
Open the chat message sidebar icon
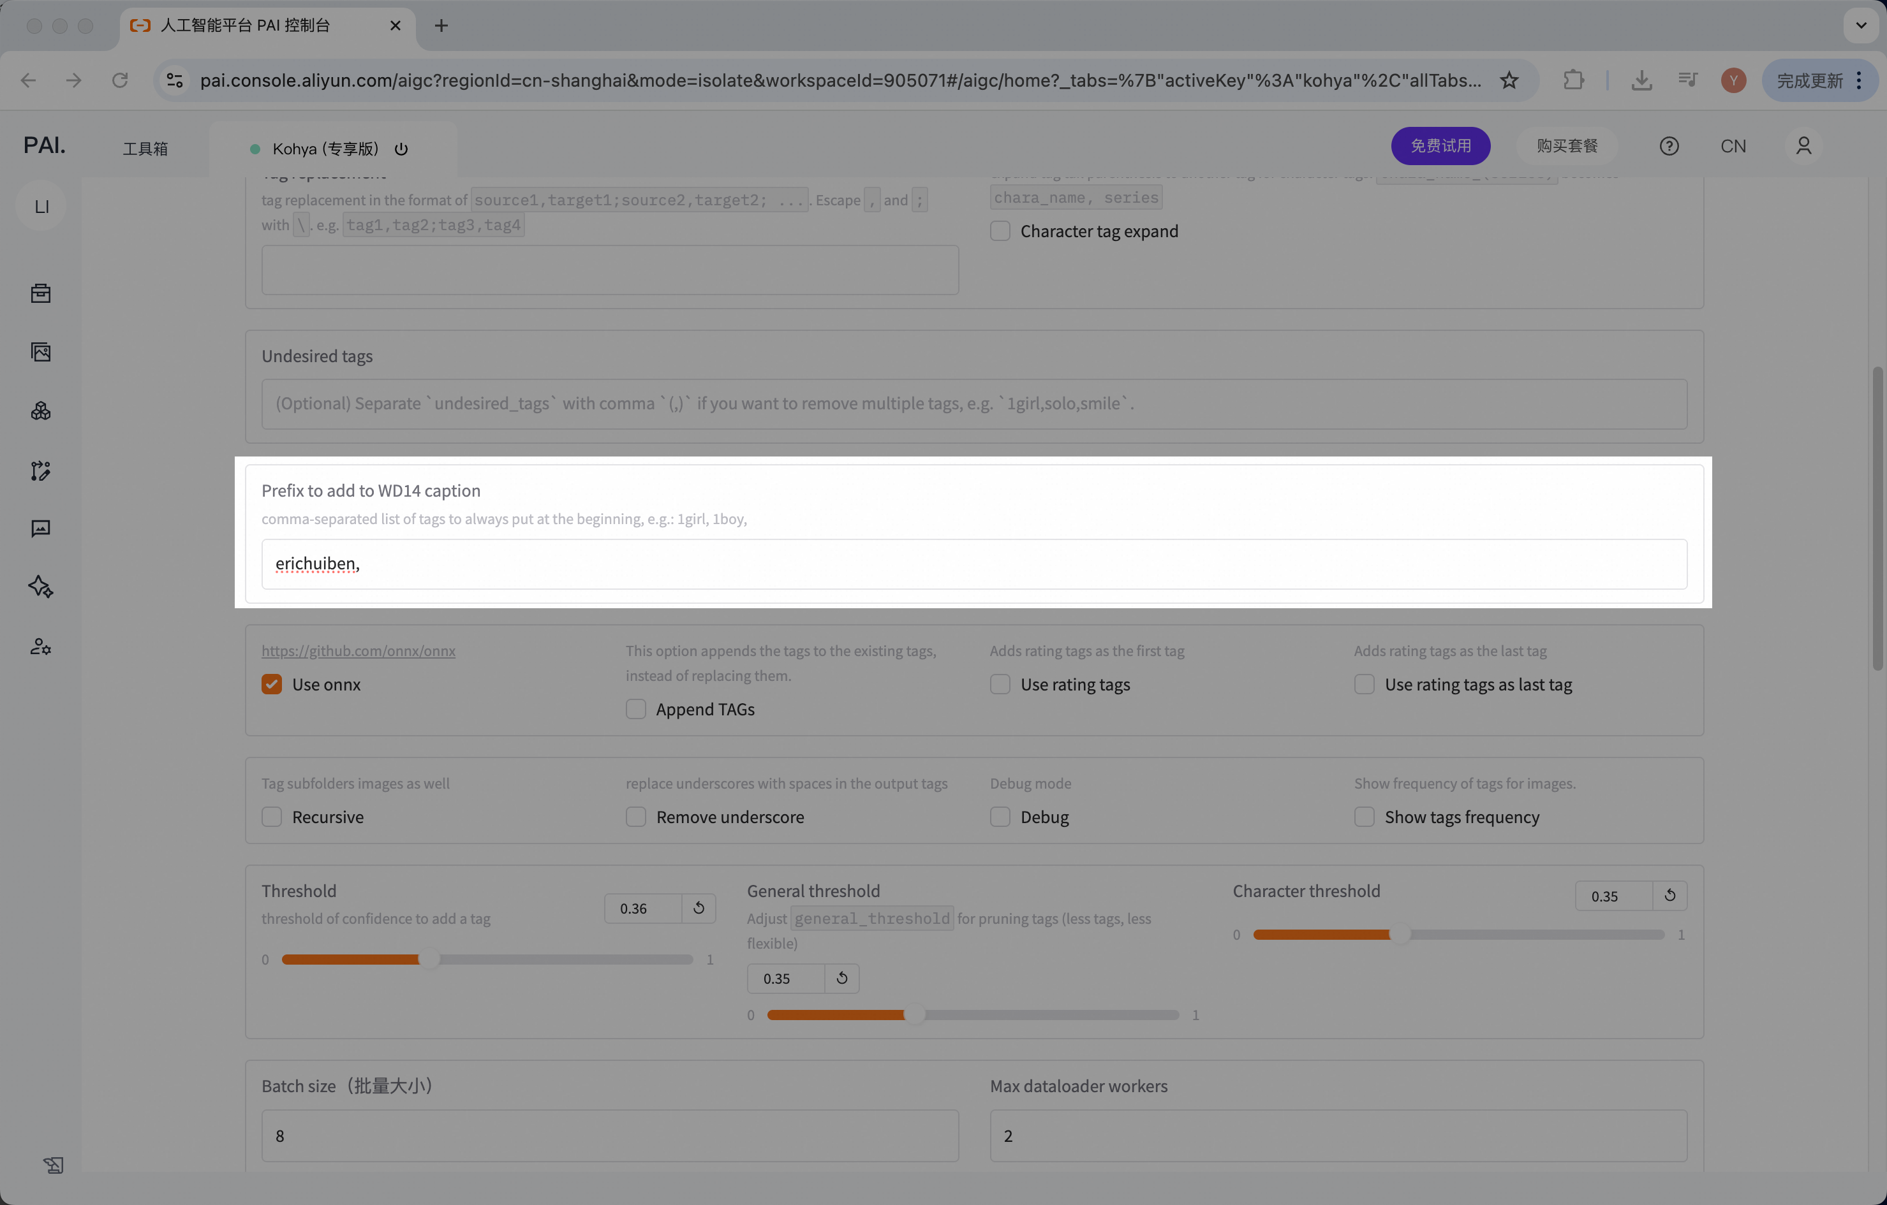click(x=41, y=529)
